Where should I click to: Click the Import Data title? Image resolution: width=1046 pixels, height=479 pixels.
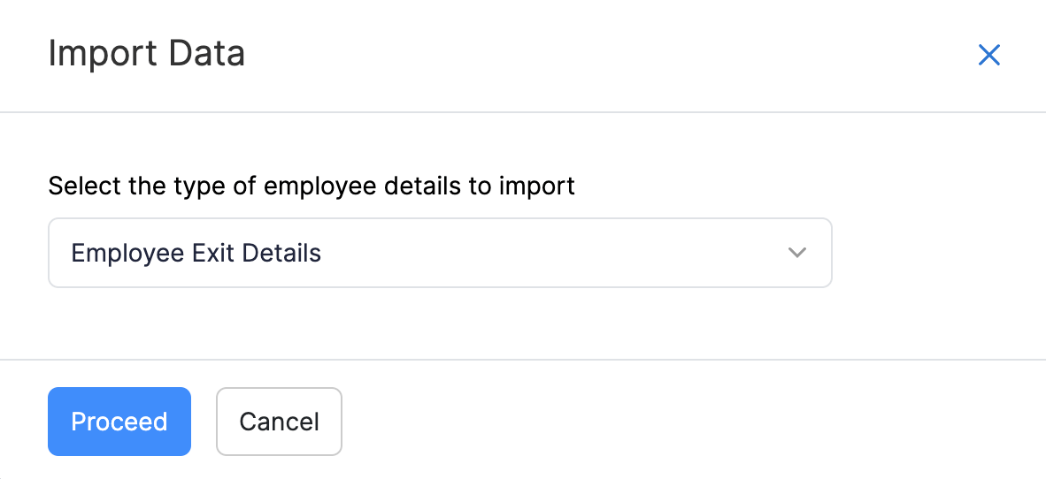click(x=146, y=54)
